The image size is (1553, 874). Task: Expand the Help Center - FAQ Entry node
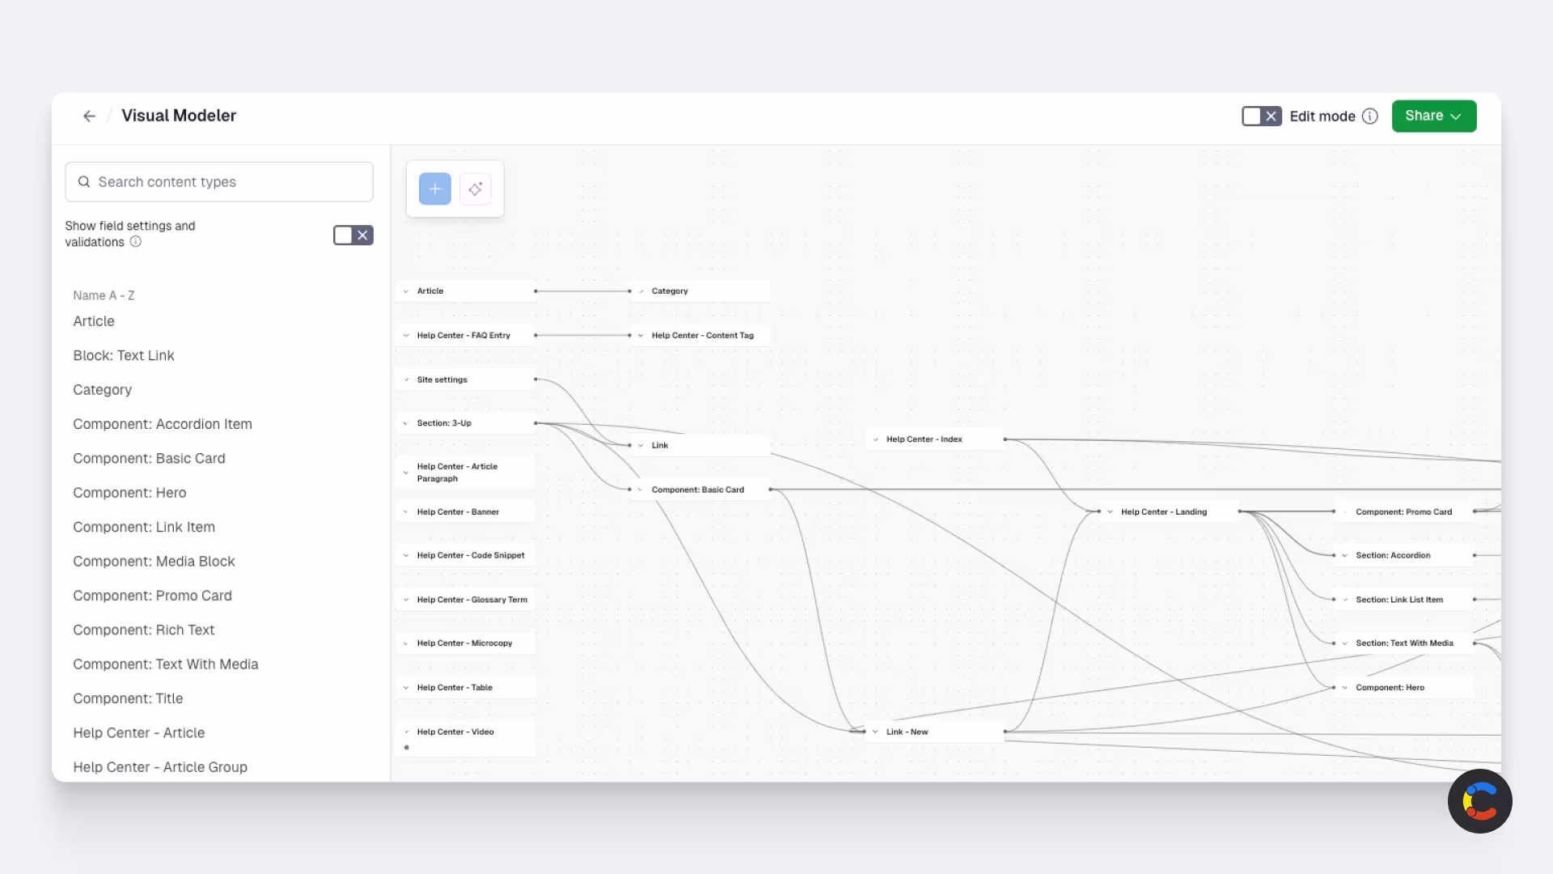coord(406,335)
